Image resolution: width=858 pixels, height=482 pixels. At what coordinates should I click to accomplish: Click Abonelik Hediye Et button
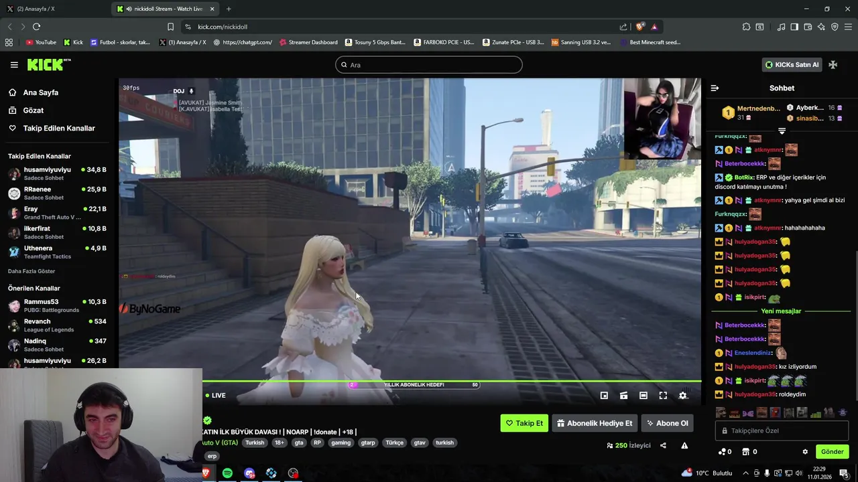tap(595, 423)
